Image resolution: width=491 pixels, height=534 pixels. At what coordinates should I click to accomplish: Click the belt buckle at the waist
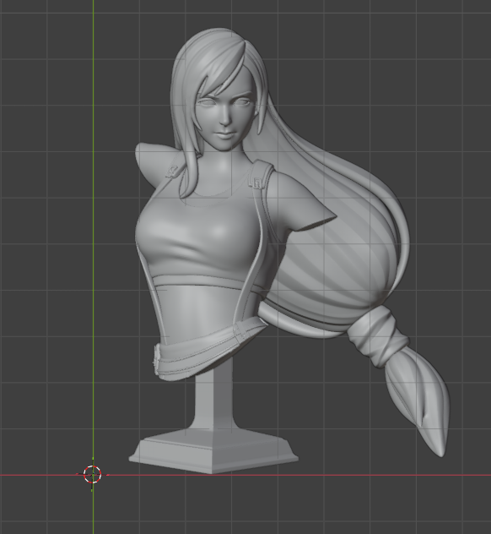pos(157,359)
